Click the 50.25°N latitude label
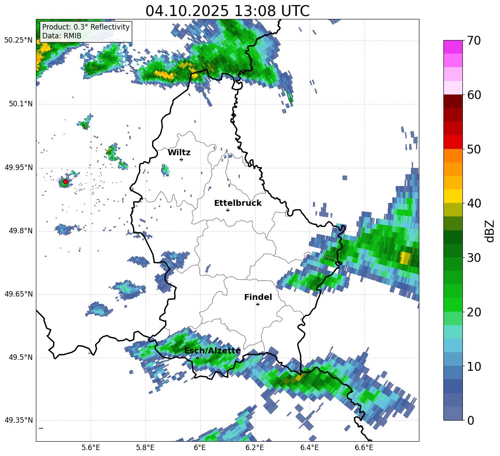 [19, 40]
